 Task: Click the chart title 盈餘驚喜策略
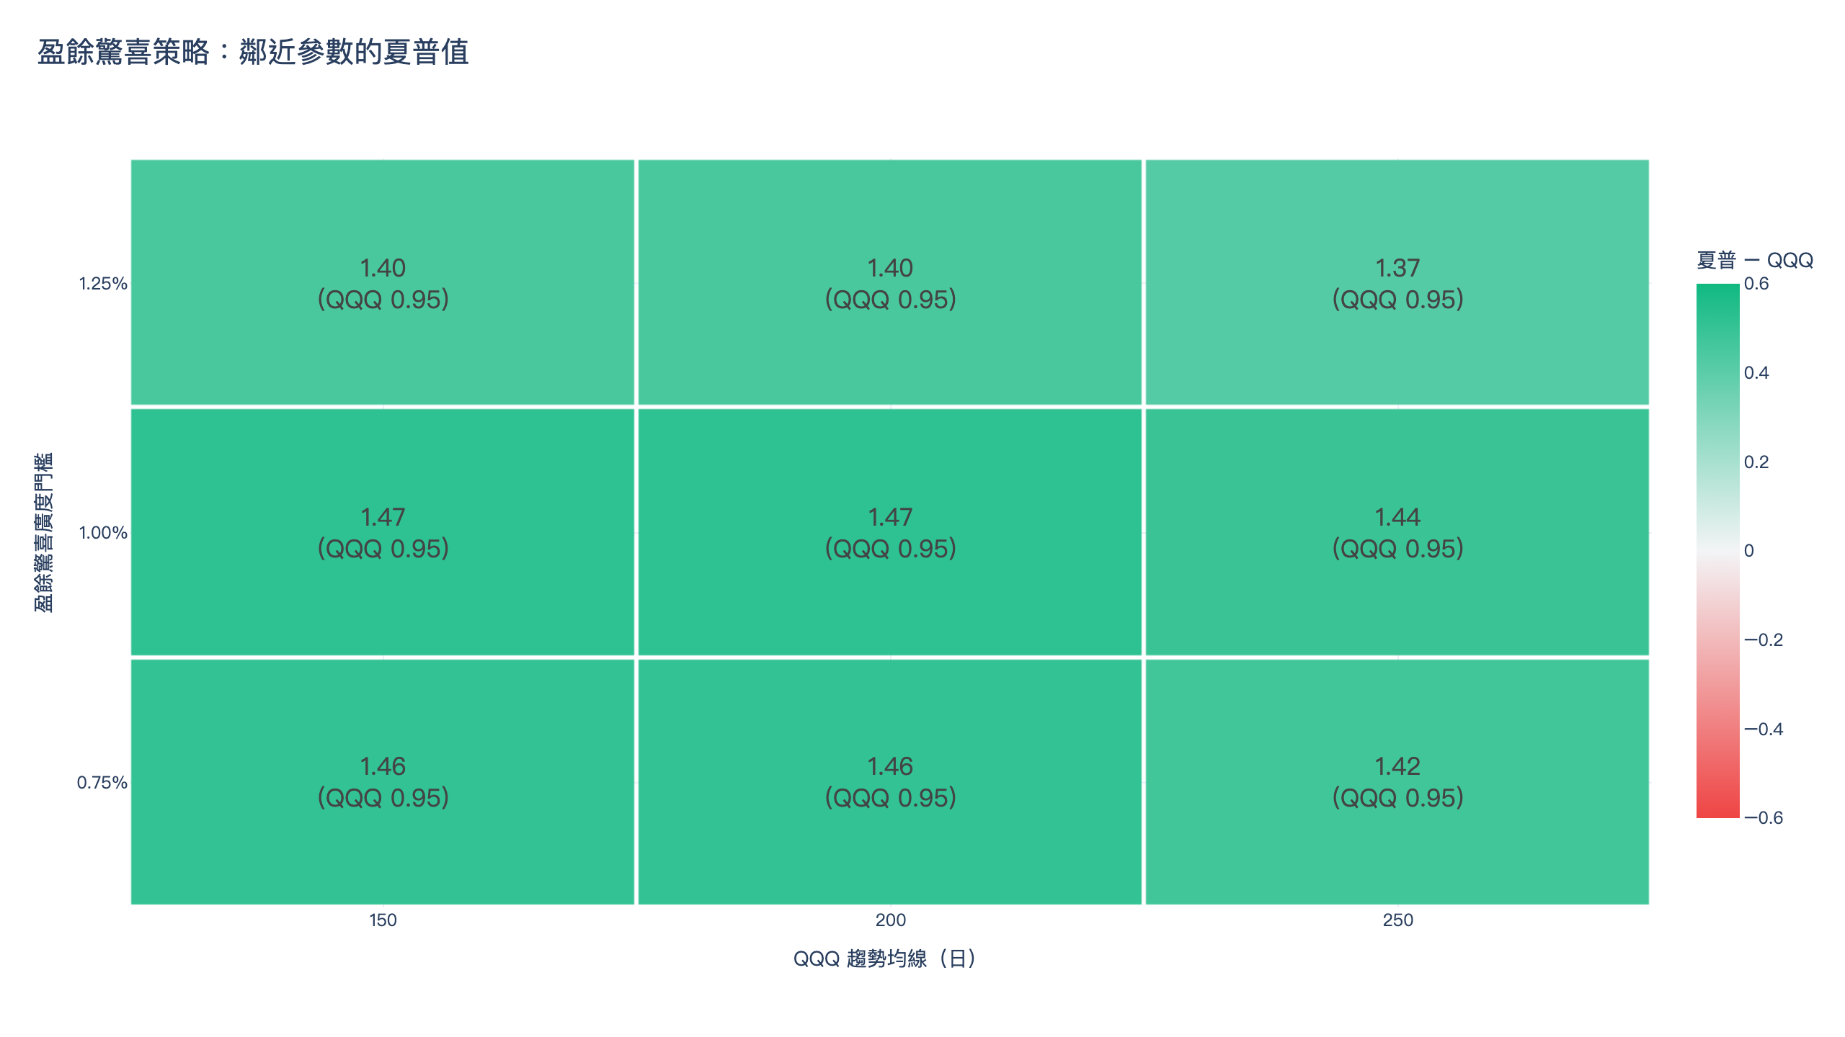coord(123,53)
